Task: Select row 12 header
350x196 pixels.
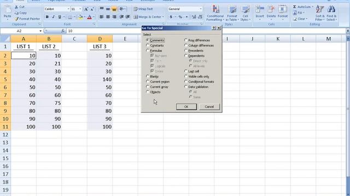Action: pyautogui.click(x=5, y=134)
